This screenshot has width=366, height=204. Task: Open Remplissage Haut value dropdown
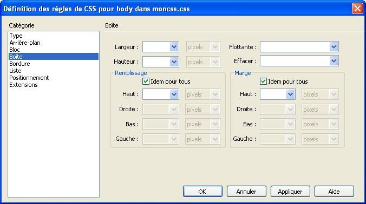pos(174,94)
